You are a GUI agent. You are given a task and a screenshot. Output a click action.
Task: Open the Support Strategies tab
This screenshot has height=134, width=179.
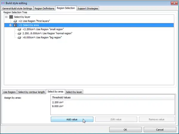tap(88, 8)
